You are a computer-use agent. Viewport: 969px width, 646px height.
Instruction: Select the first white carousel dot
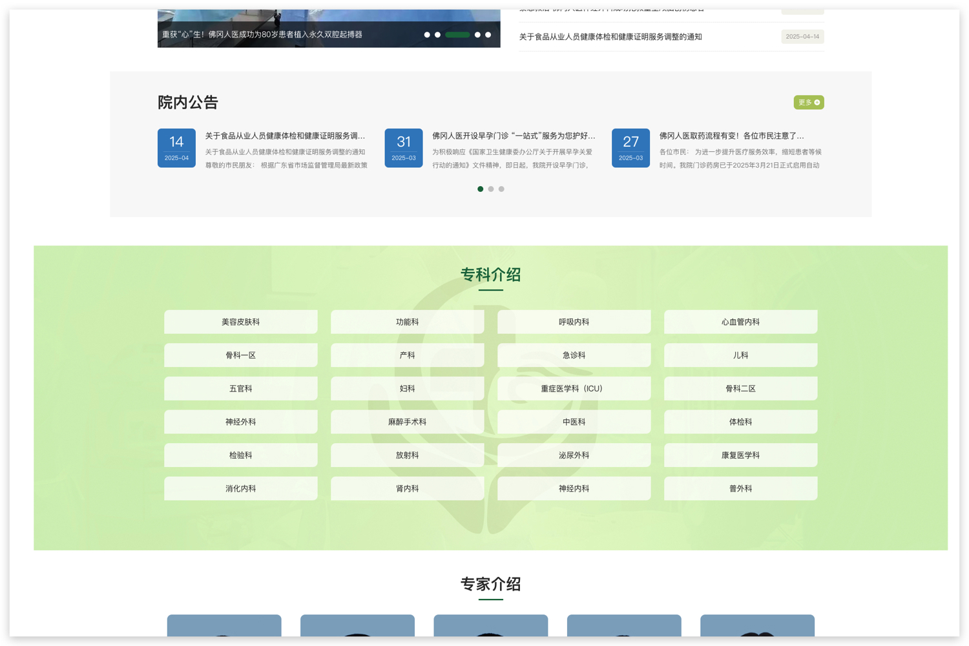[427, 34]
